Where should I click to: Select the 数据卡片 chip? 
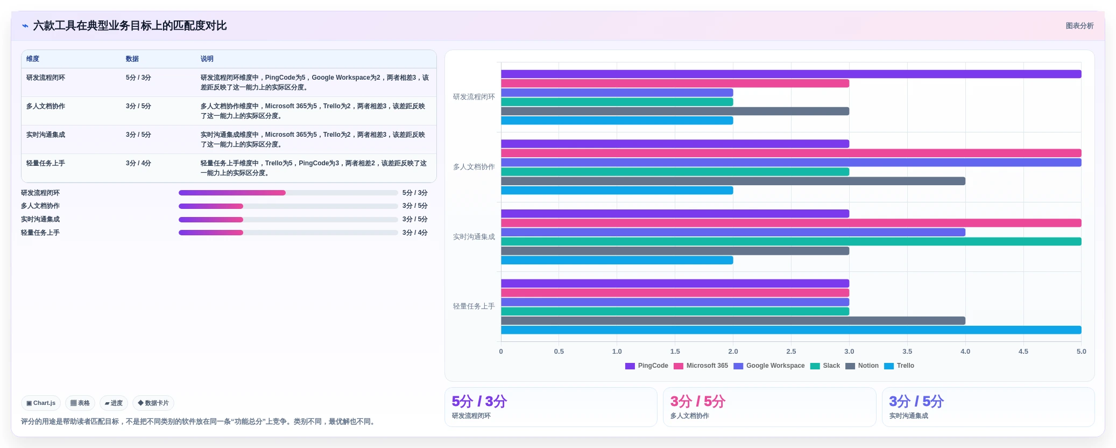point(153,403)
